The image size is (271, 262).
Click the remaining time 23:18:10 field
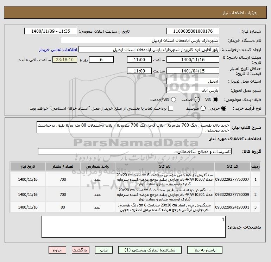tap(65, 59)
